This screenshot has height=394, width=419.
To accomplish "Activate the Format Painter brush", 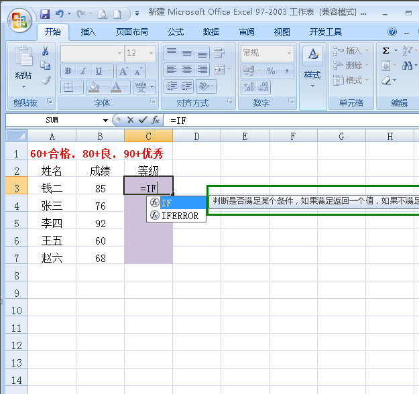I will [x=46, y=80].
